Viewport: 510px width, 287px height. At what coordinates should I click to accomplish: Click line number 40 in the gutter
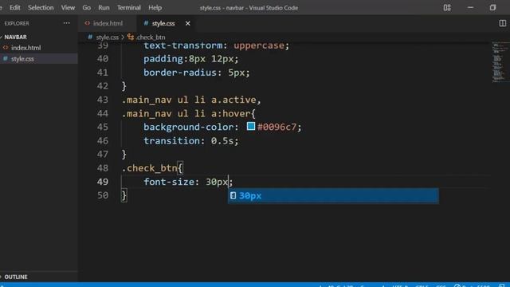click(103, 59)
